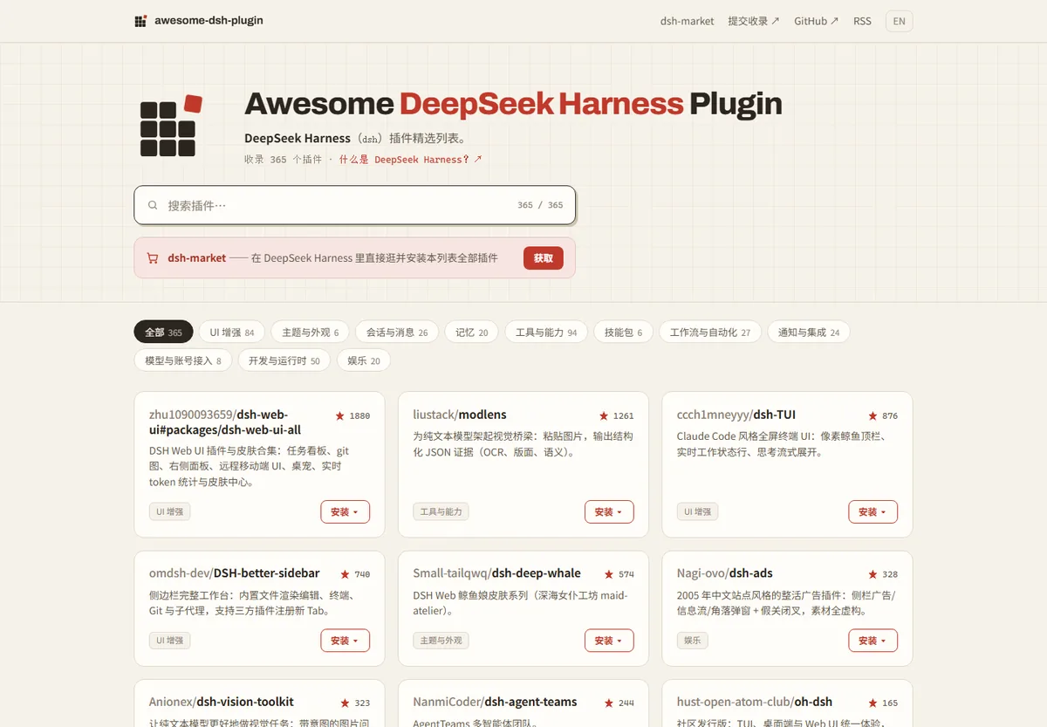Open the Small-tailqwq/dsh-deep-whale plugin link

(x=496, y=573)
